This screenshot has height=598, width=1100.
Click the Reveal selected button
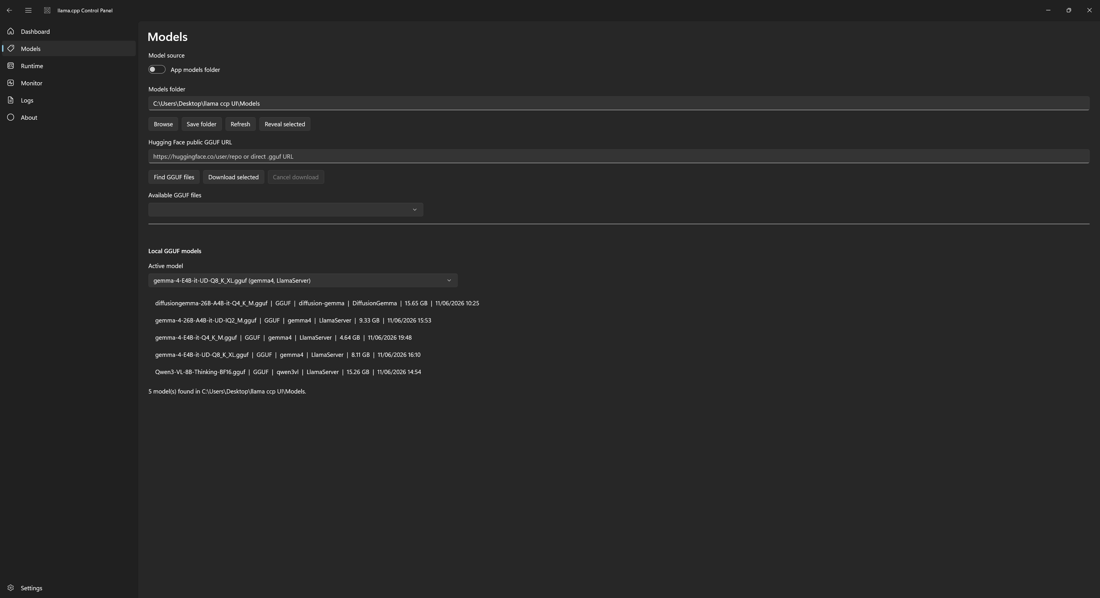(285, 124)
